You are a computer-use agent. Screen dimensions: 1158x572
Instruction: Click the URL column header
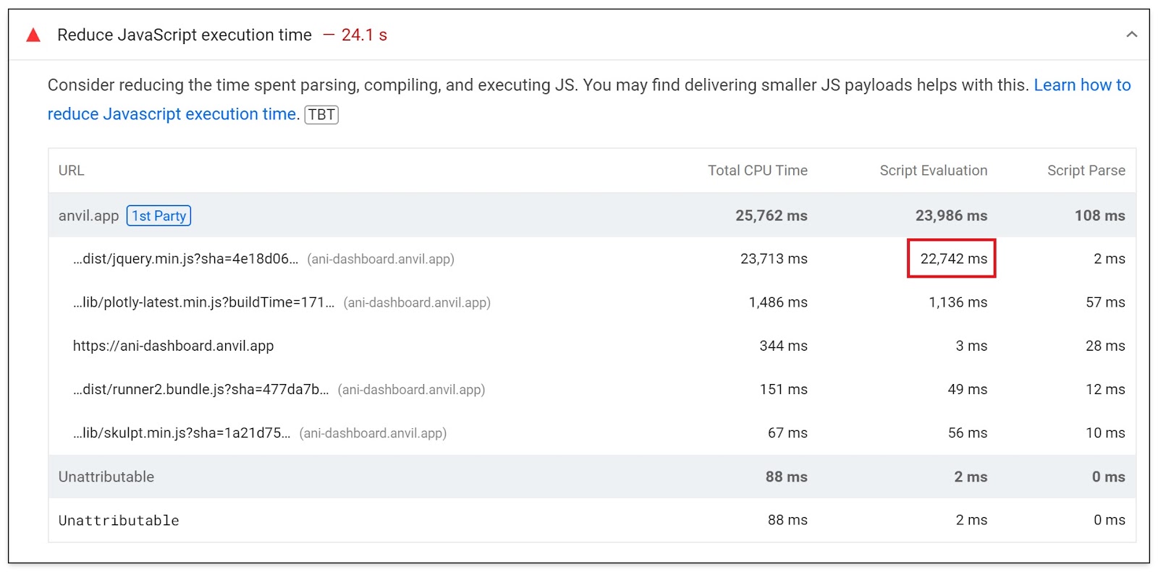coord(71,171)
